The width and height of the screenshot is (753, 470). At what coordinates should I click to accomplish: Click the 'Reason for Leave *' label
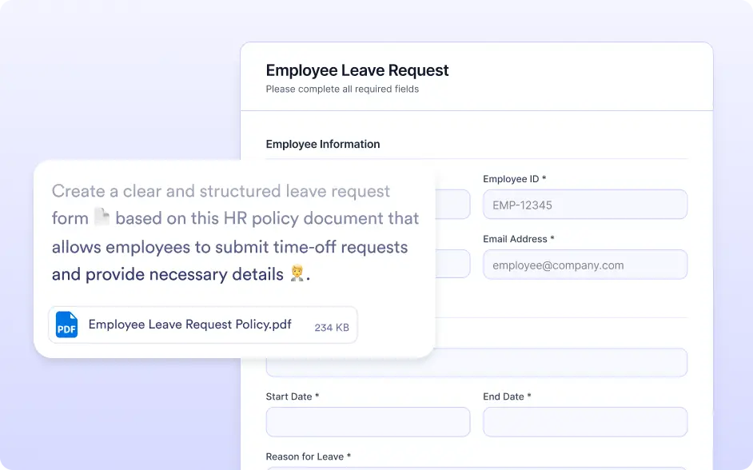tap(309, 456)
